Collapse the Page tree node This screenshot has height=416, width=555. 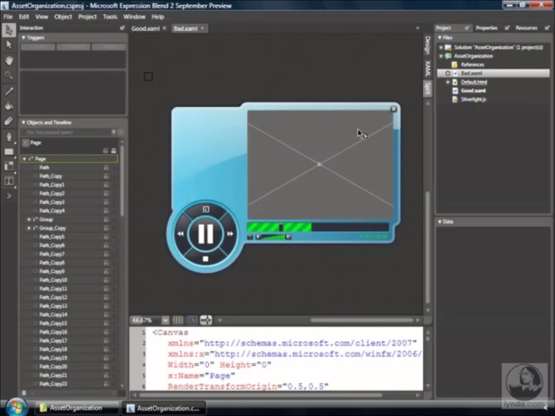pos(24,159)
